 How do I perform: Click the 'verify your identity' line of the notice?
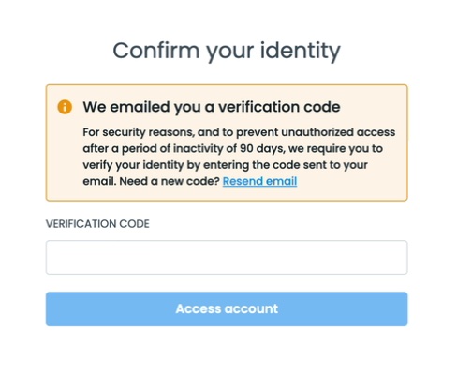(x=133, y=165)
